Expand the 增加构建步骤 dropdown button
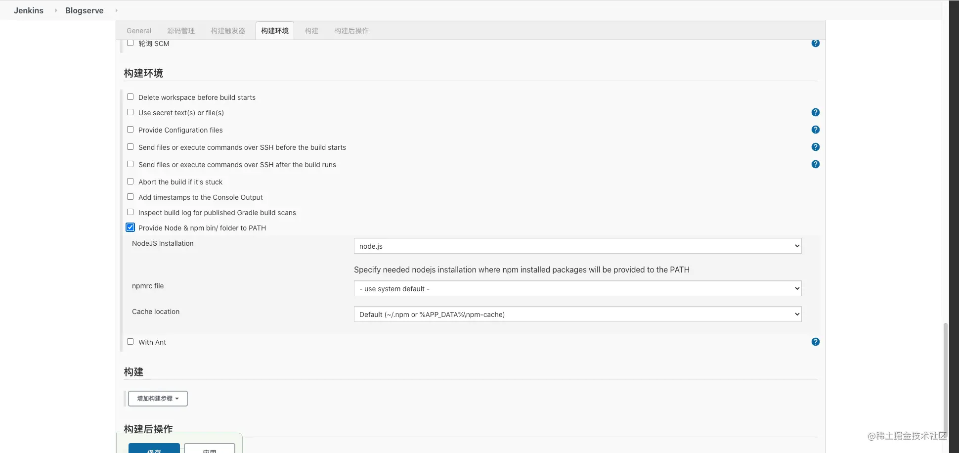Viewport: 959px width, 453px height. click(x=158, y=399)
